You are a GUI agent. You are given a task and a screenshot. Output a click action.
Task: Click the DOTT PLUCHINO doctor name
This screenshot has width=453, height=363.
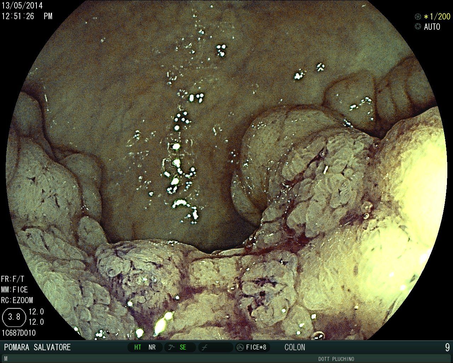tap(336, 359)
